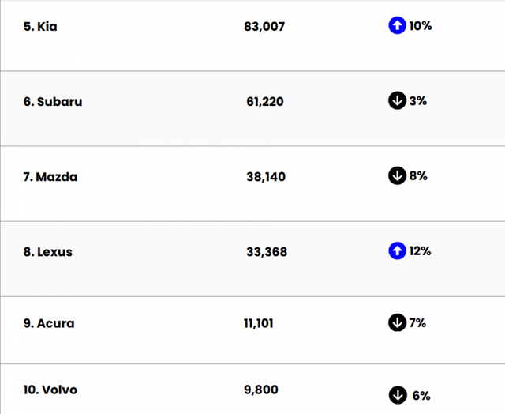Click Kia's sales figure 83,007
This screenshot has width=505, height=414.
(x=264, y=26)
